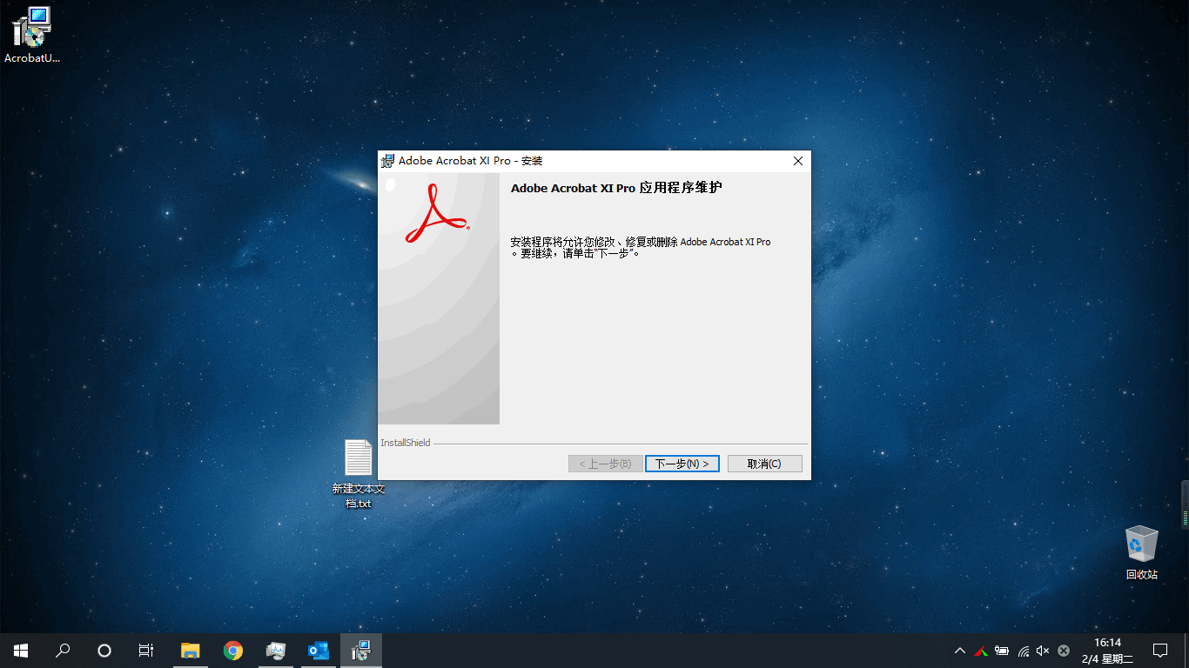This screenshot has height=668, width=1189.
Task: Open Outlook from the taskbar
Action: (318, 651)
